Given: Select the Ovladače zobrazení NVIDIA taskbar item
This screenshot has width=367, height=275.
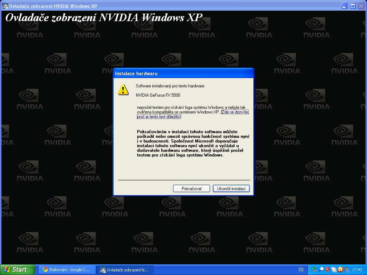Looking at the screenshot, I should coord(124,270).
